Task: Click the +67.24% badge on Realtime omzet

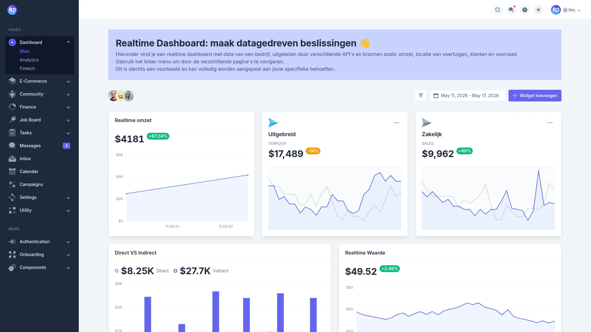Action: pos(158,136)
